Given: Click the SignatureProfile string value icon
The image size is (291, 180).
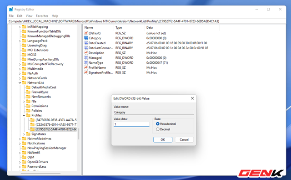Looking at the screenshot, I should 86,72.
